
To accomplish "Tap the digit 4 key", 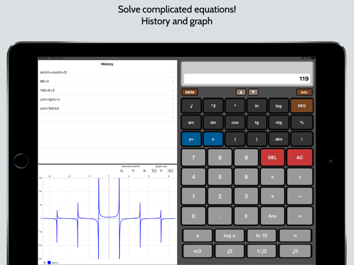I will (x=194, y=177).
